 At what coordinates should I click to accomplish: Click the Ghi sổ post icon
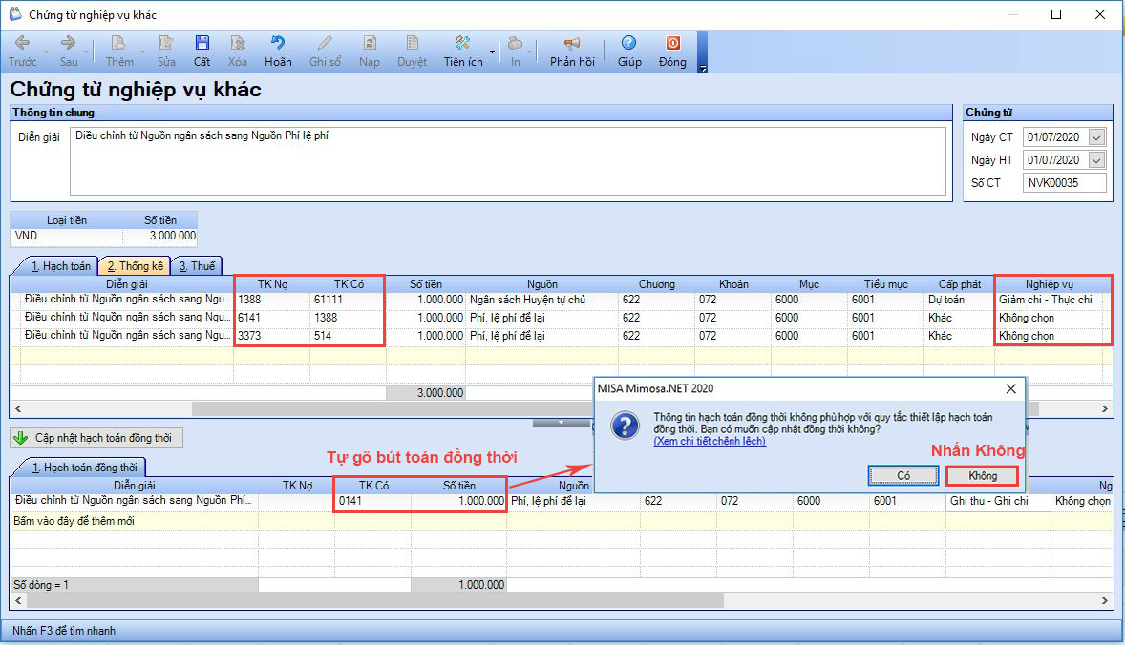325,51
